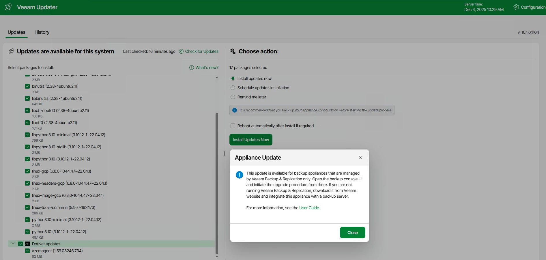The height and width of the screenshot is (260, 546).
Task: Uncheck the libbinutils package checkbox
Action: pyautogui.click(x=27, y=98)
